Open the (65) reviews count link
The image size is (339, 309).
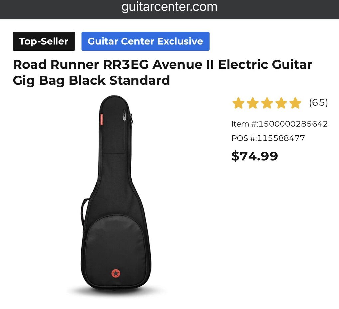click(318, 102)
